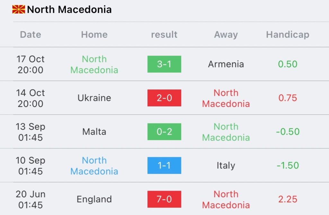Image resolution: width=329 pixels, height=215 pixels.
Task: Click the Armenia away team name
Action: coord(226,64)
